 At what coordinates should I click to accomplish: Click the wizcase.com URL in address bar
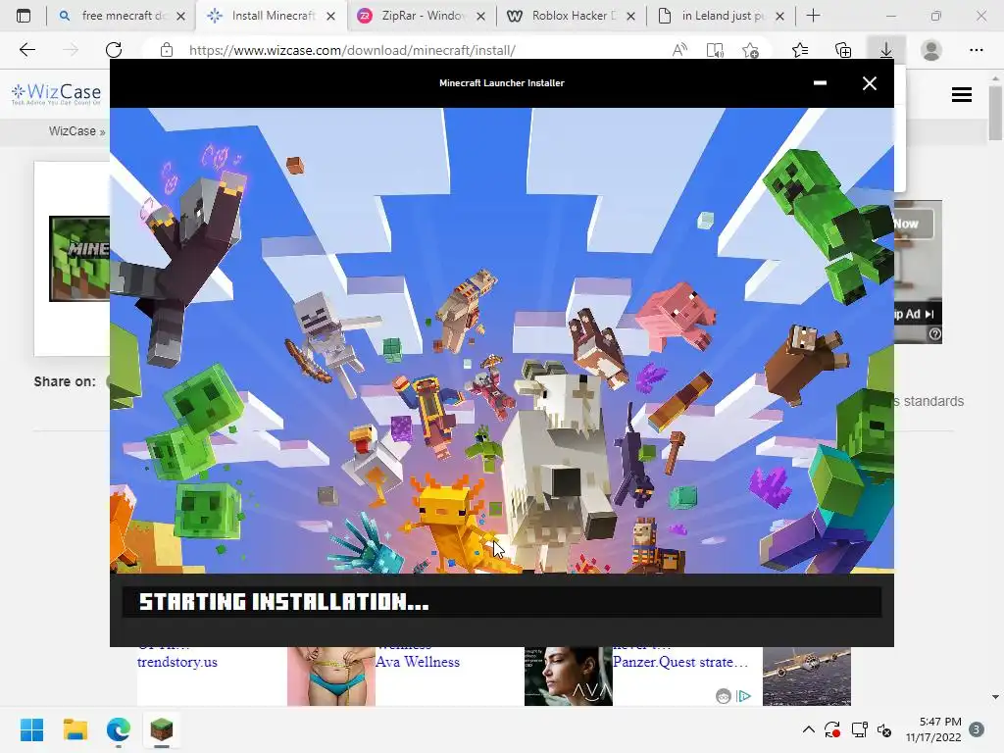coord(352,50)
